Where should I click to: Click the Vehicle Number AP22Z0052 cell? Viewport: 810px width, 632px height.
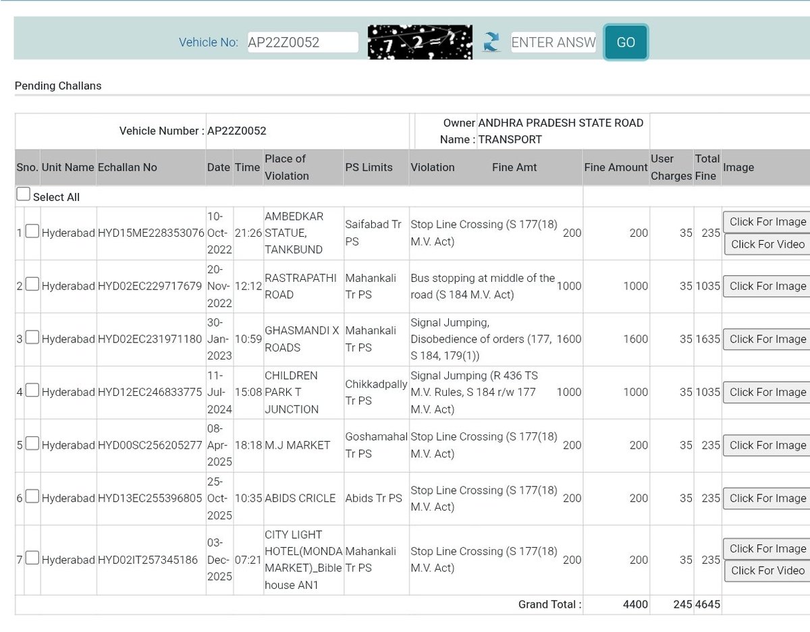pyautogui.click(x=237, y=131)
